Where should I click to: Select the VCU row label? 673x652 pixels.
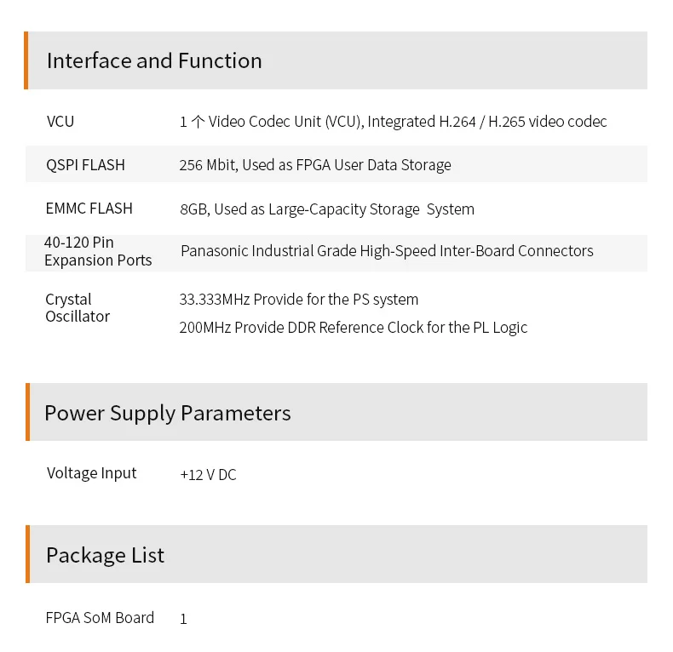(60, 122)
